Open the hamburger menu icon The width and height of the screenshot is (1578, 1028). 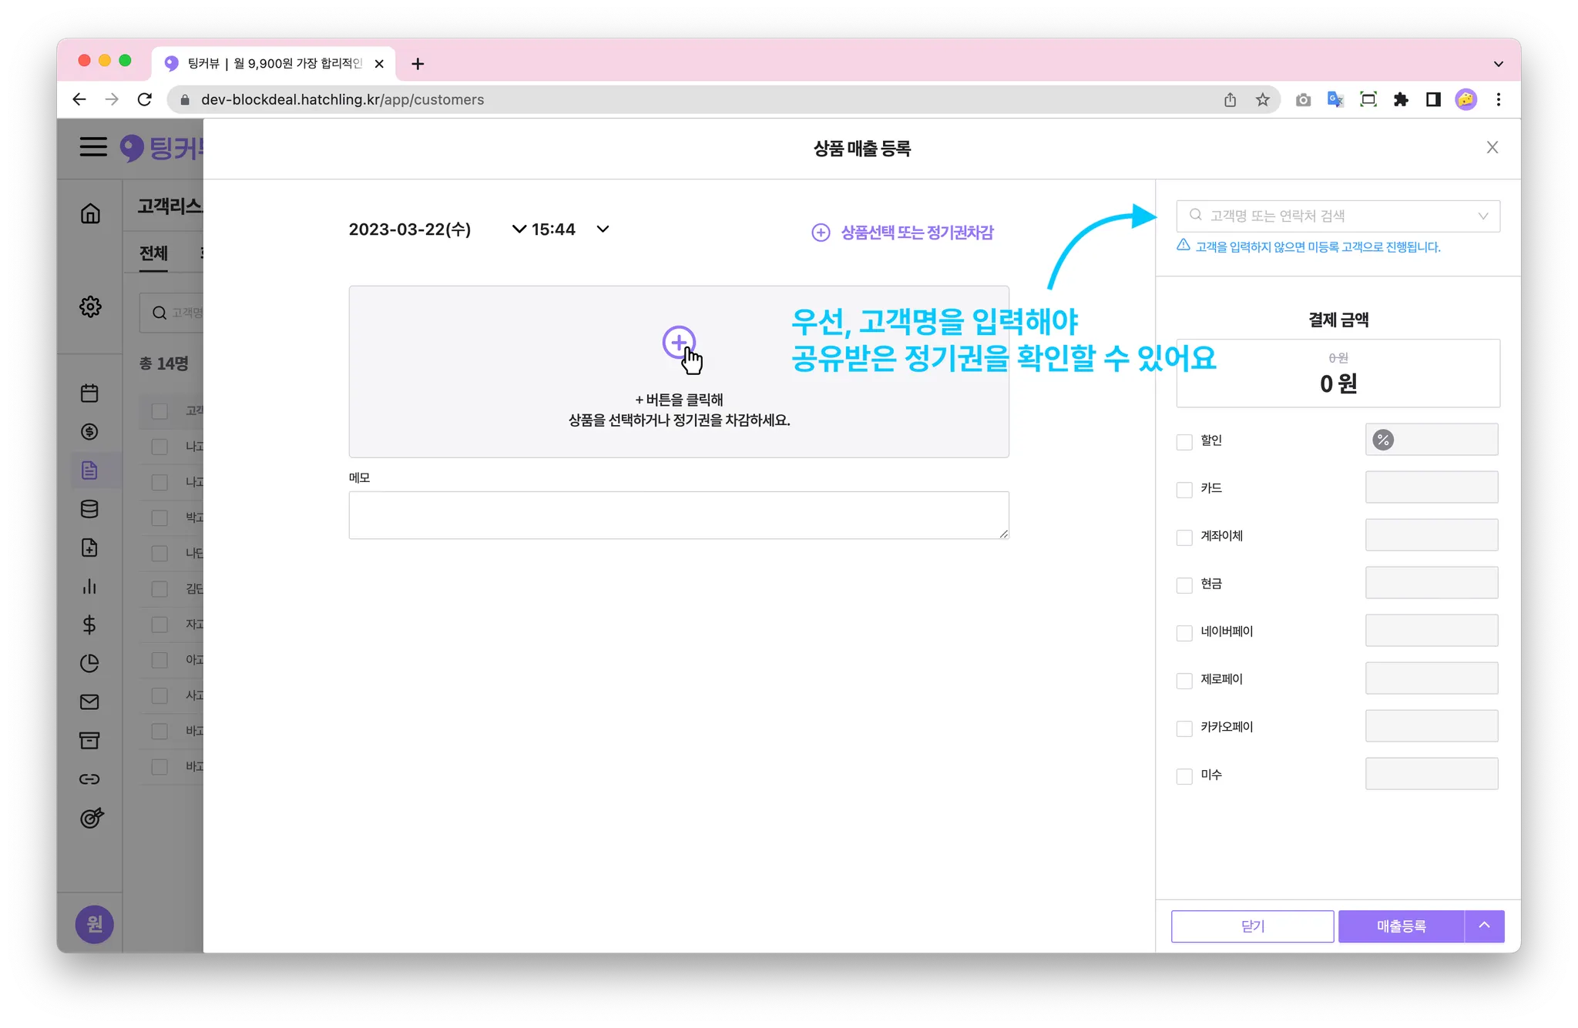click(x=93, y=147)
